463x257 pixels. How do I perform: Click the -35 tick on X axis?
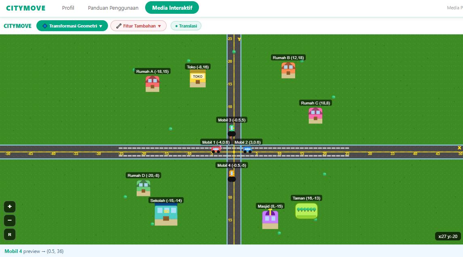tap(76, 154)
